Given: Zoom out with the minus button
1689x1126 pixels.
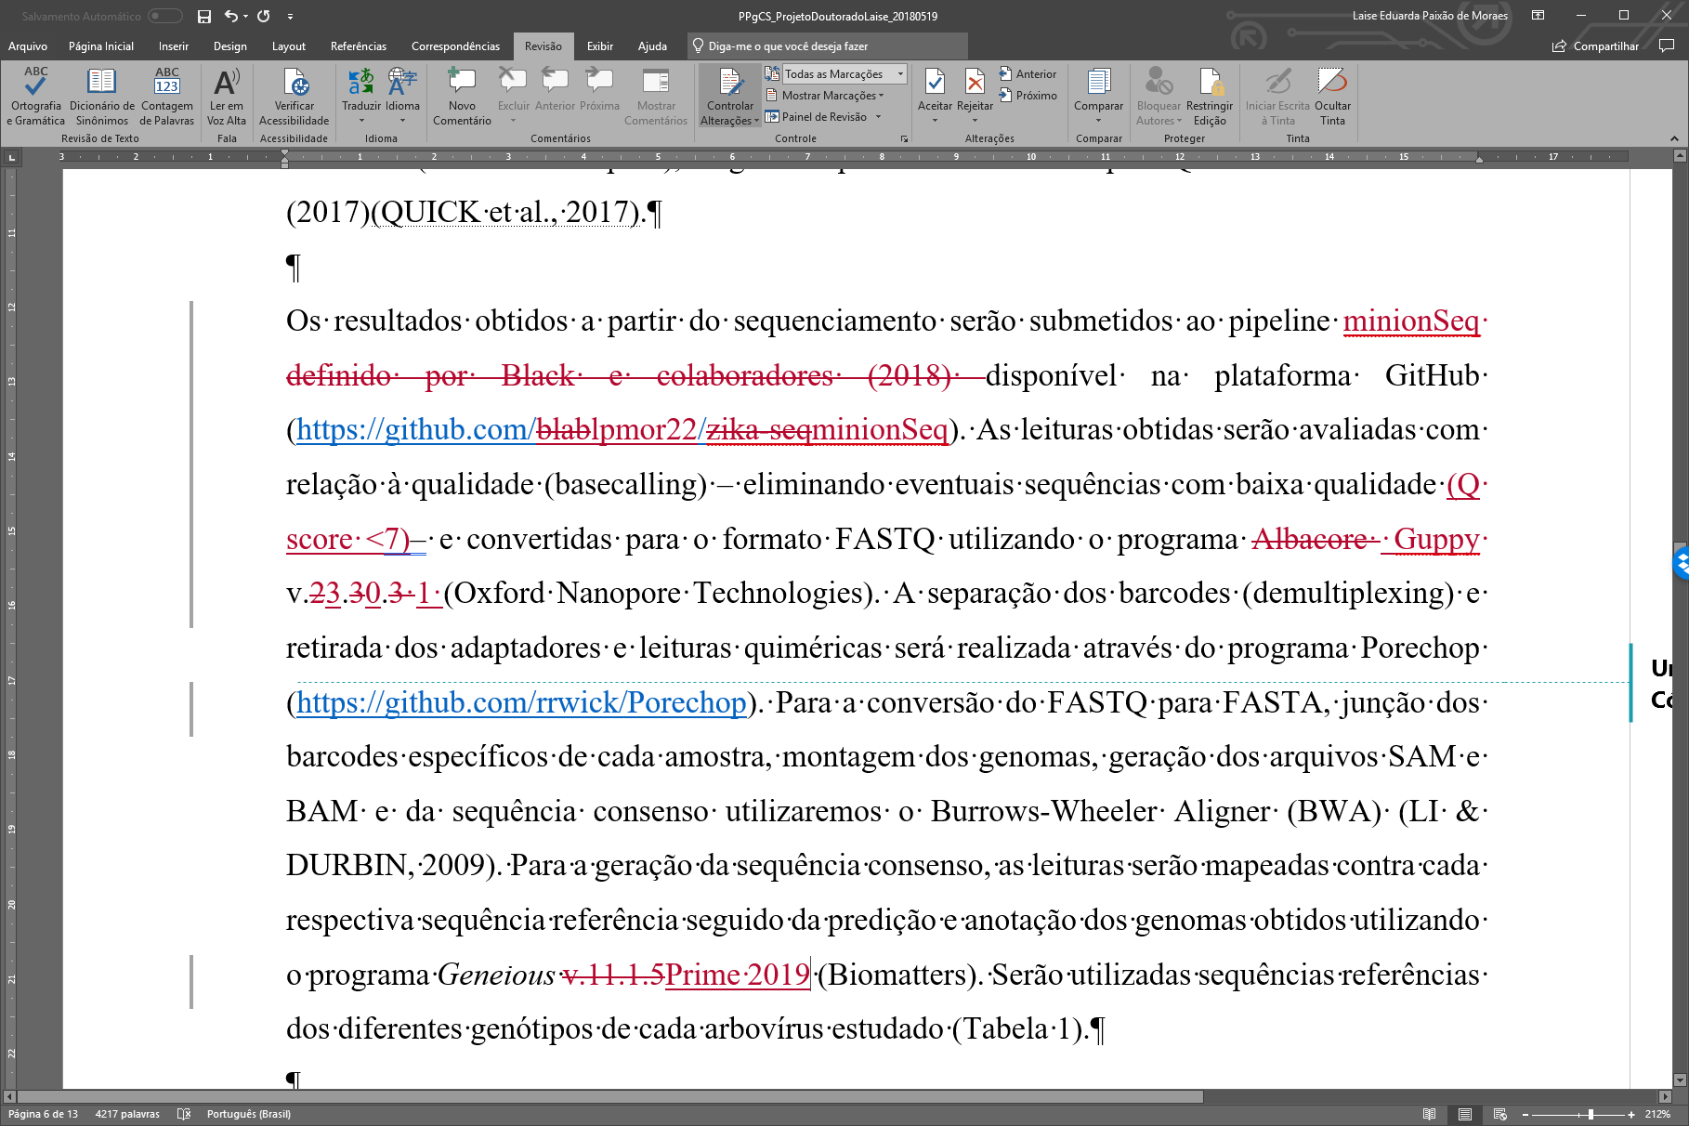Looking at the screenshot, I should point(1525,1114).
